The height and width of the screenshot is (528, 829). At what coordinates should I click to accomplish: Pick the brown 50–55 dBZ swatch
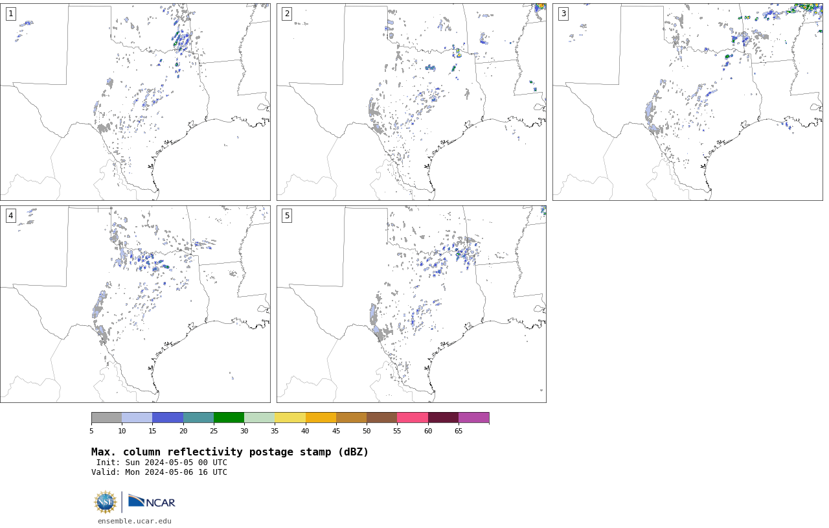(382, 418)
